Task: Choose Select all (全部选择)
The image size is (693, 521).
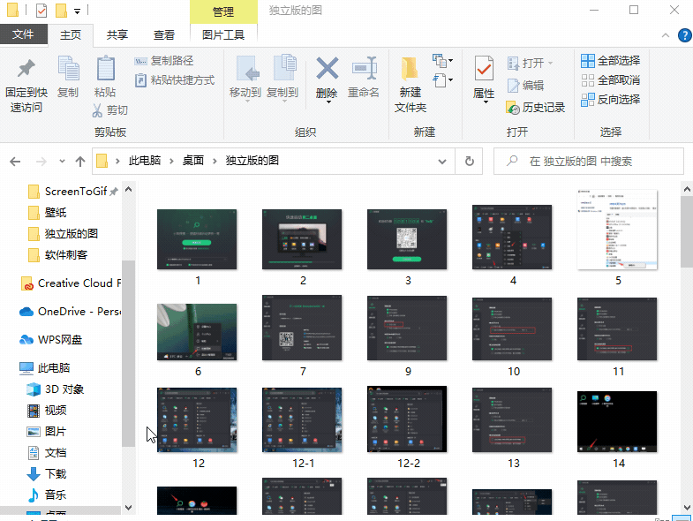Action: 611,61
